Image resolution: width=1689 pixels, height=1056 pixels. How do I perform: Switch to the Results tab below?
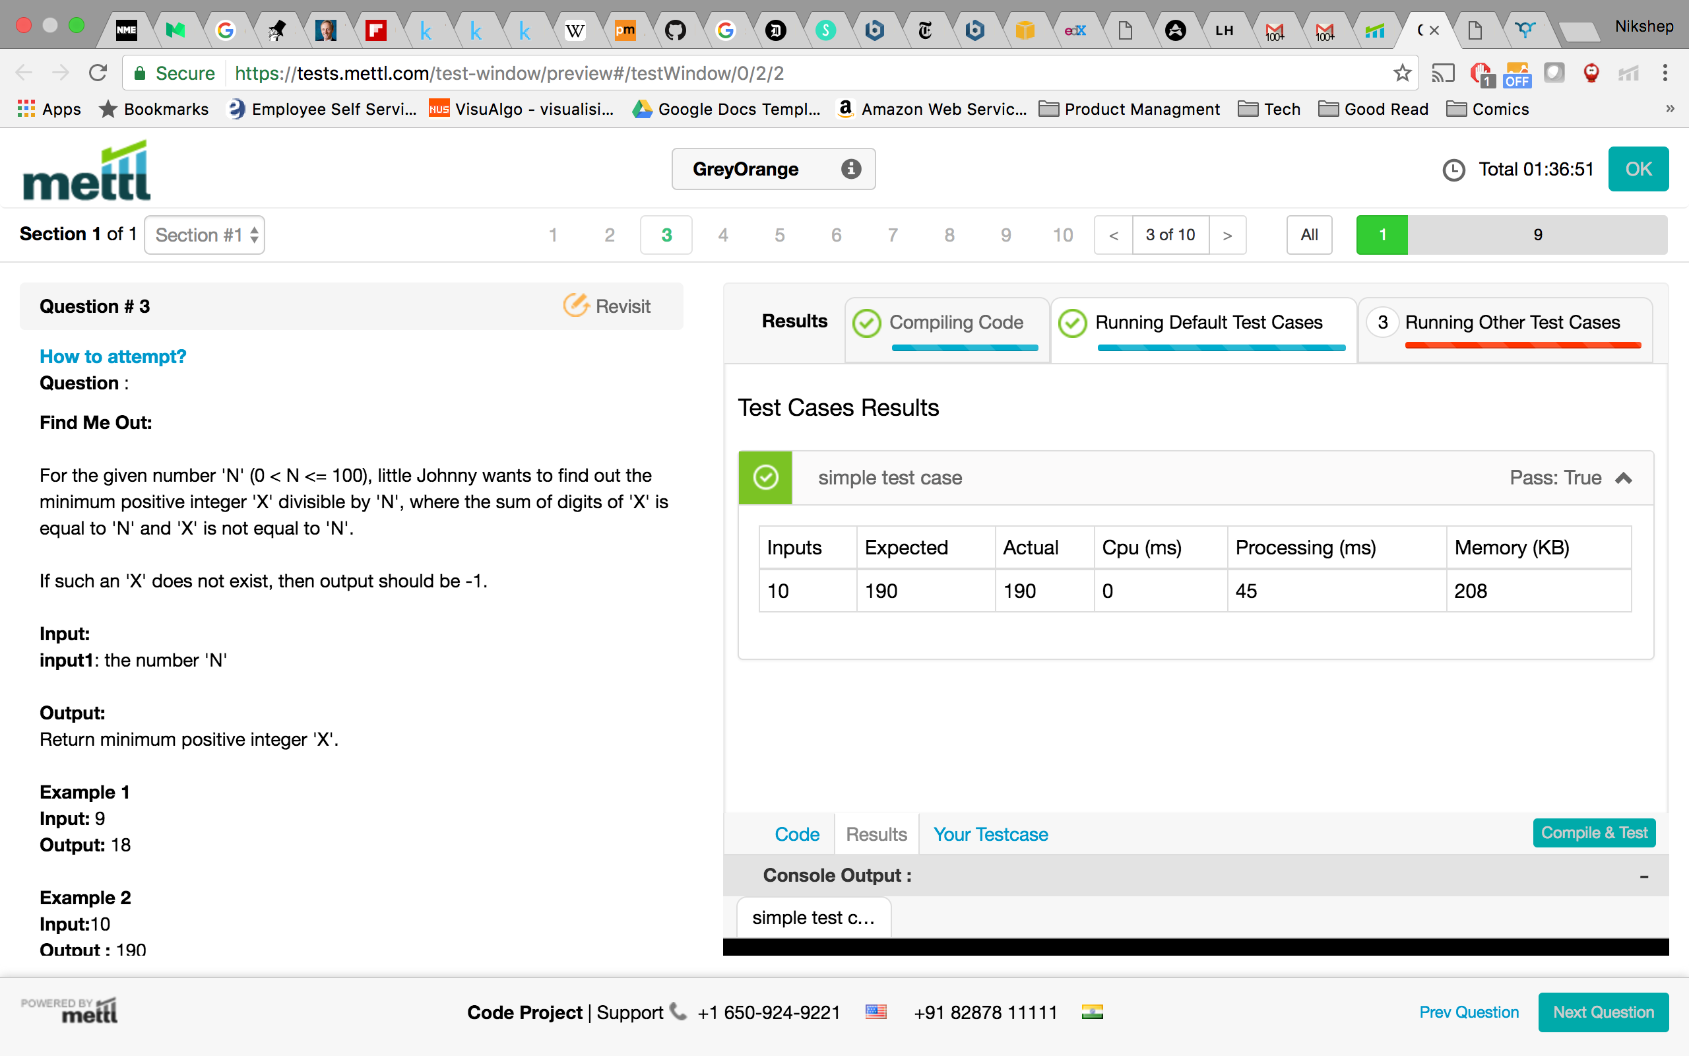(x=877, y=834)
